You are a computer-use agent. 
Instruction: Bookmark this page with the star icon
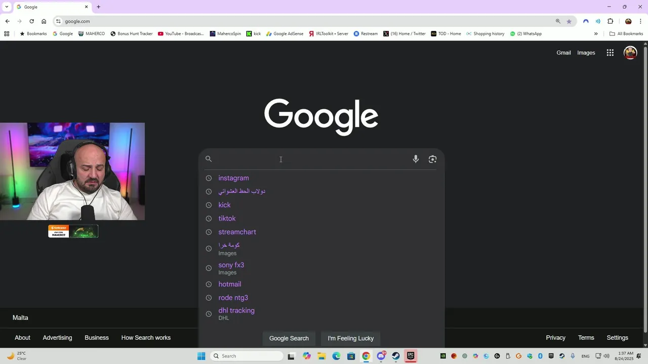[569, 21]
